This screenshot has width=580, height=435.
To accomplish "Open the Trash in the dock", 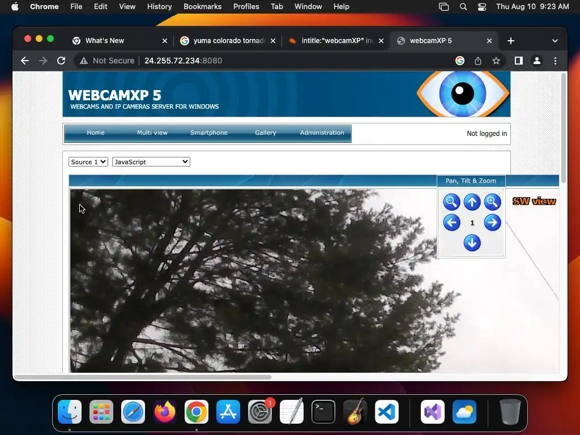I will tap(510, 412).
